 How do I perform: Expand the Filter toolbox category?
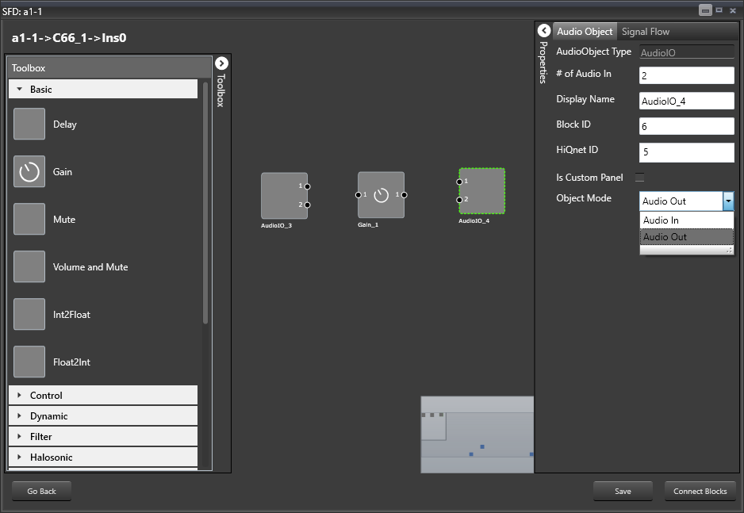click(x=103, y=437)
